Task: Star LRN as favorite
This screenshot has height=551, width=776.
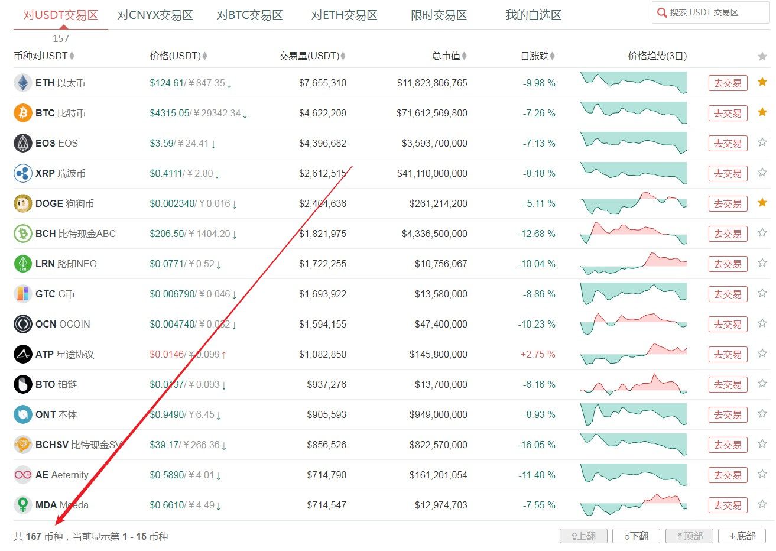Action: coord(762,263)
